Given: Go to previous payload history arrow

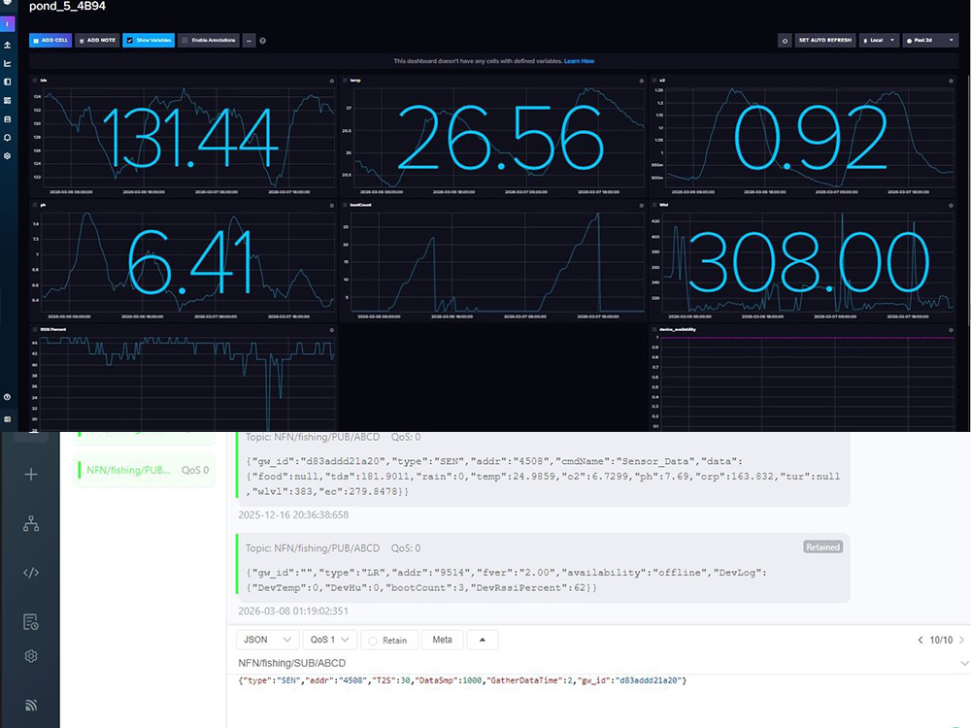Looking at the screenshot, I should (x=921, y=640).
